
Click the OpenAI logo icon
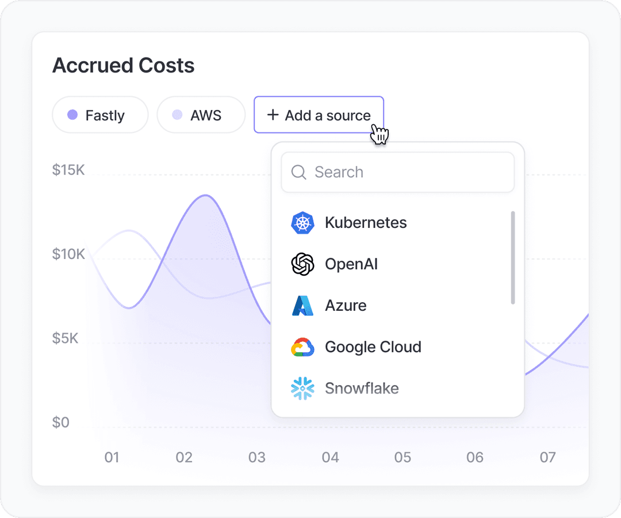(x=302, y=264)
